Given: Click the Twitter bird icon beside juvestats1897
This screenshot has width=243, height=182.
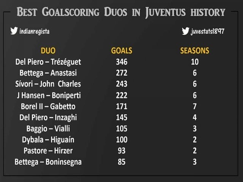Looking at the screenshot, I should pyautogui.click(x=186, y=31).
